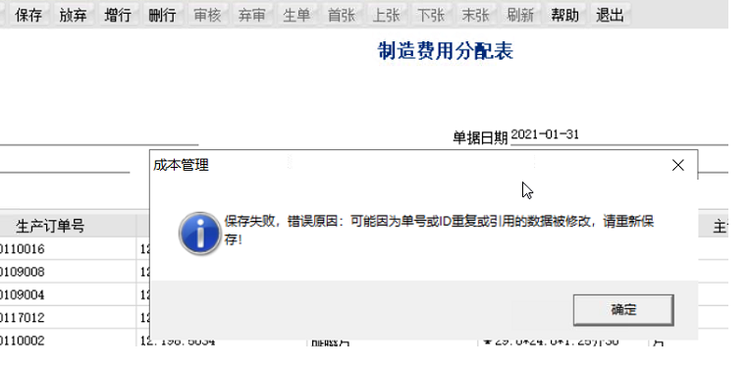Click the 弃审 toolbar button
Image resolution: width=749 pixels, height=370 pixels.
click(251, 15)
